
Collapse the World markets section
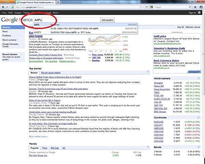pos(199,79)
